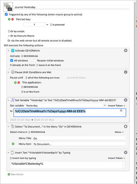Add a submenu item with the green plus
The image size is (137, 184).
[13, 144]
